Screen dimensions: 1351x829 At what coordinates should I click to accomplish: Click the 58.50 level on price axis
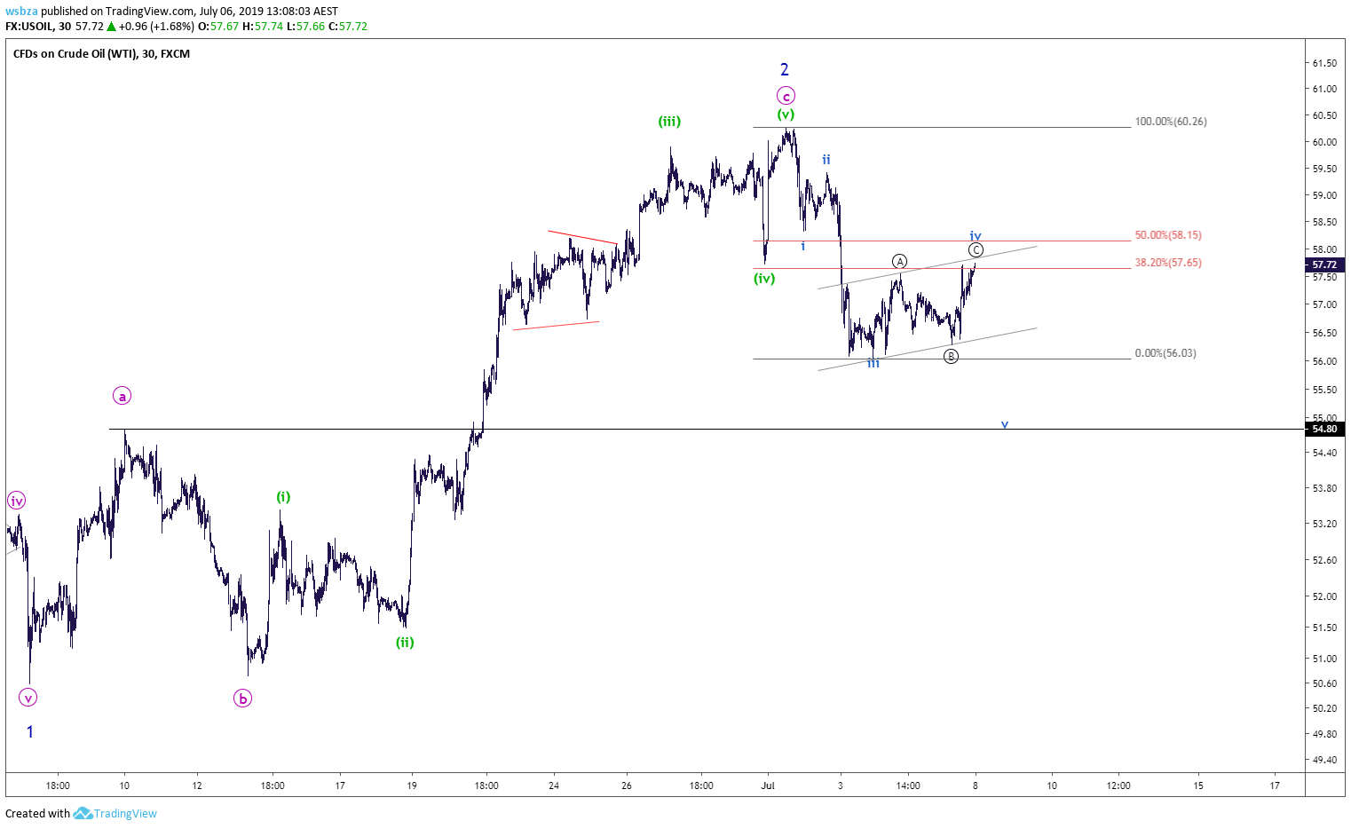point(1324,222)
